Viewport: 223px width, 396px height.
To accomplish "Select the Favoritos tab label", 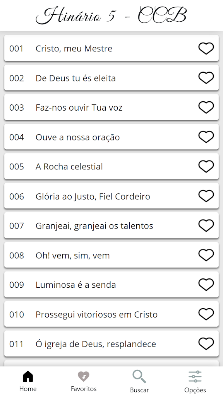I will pos(84,389).
